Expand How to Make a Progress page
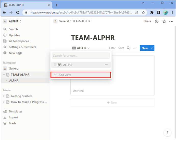176x141 pixels. click(4, 102)
